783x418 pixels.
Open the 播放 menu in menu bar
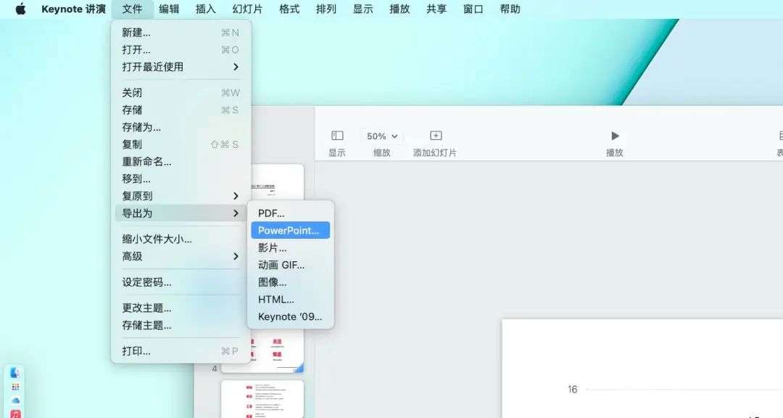399,9
